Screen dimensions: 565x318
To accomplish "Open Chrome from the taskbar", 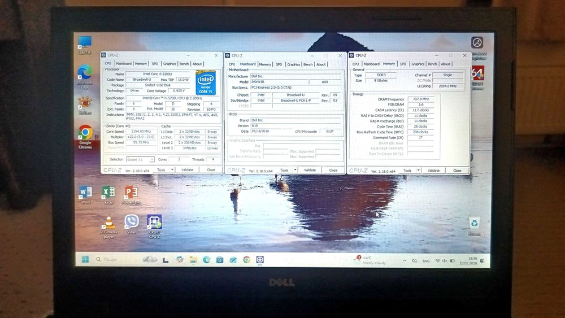I will tap(246, 259).
